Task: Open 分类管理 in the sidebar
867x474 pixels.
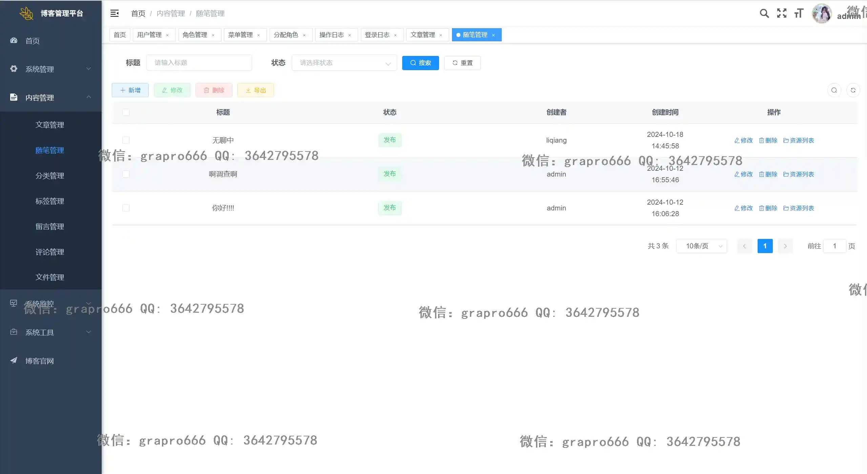Action: coord(50,176)
